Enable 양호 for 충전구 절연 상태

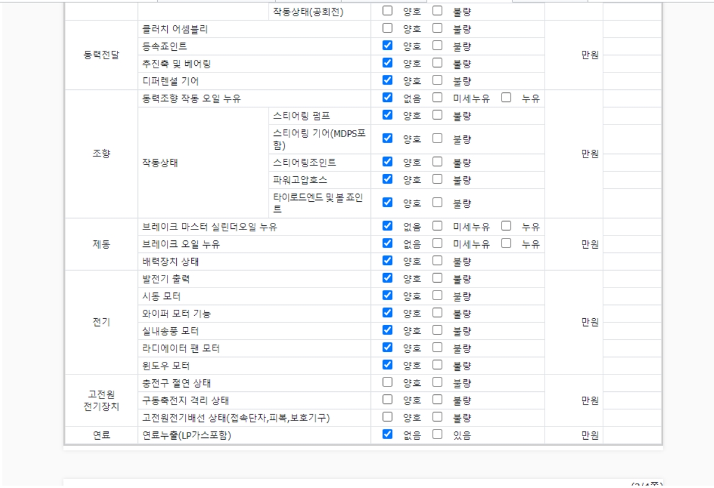[x=388, y=382]
